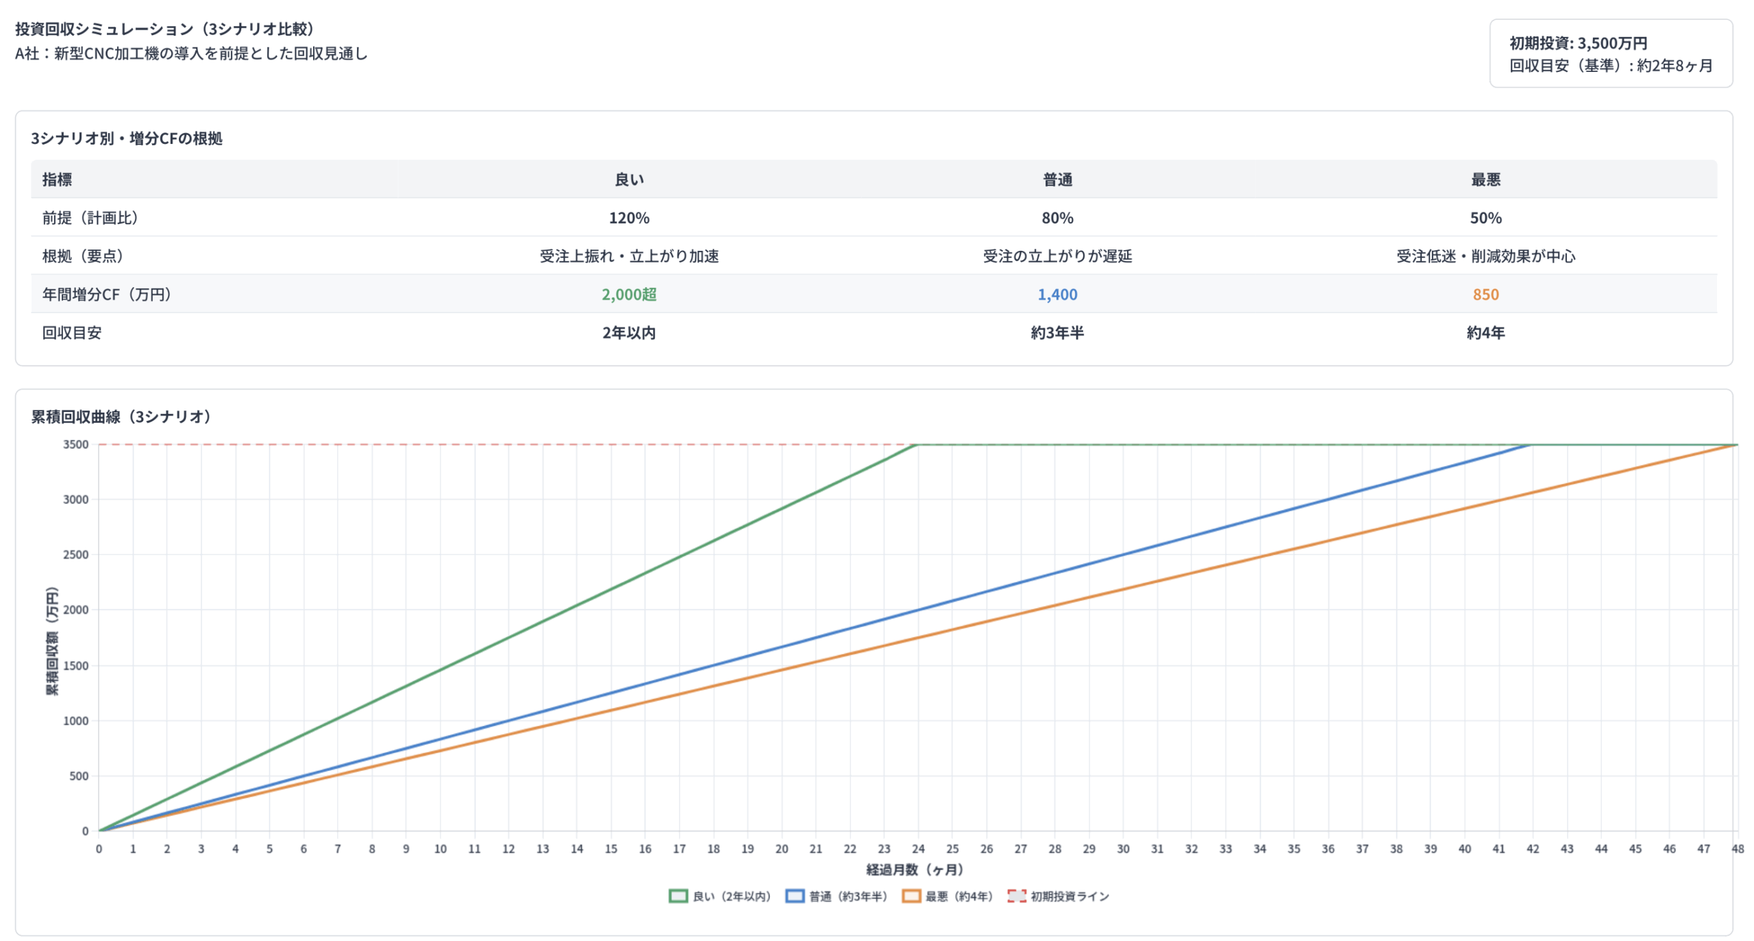1754x941 pixels.
Task: Click the 指標 column header
Action: tap(57, 180)
